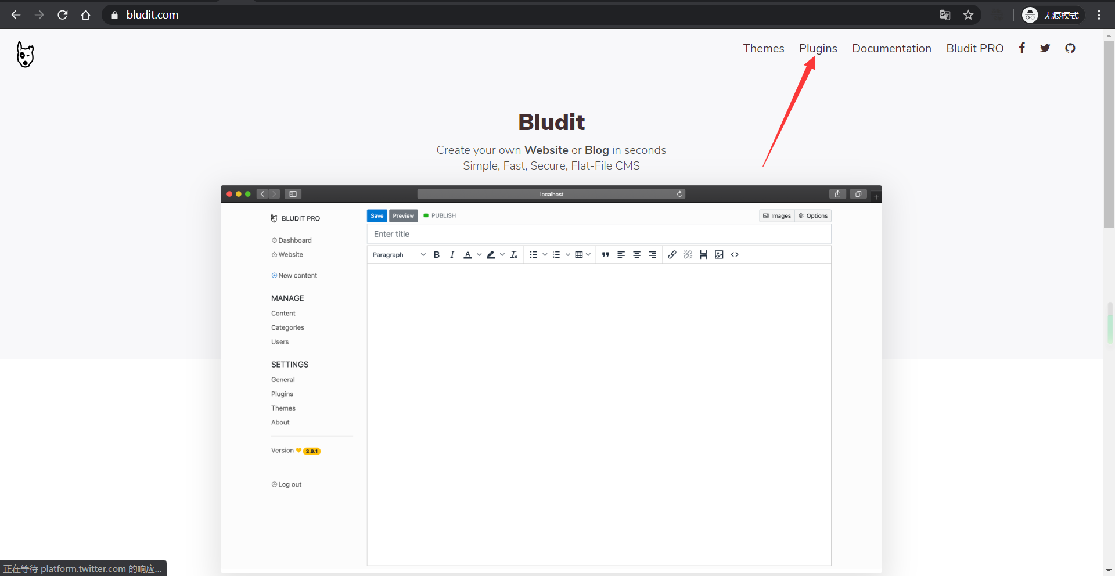The height and width of the screenshot is (576, 1115).
Task: Select Website in editor sidebar
Action: tap(287, 255)
